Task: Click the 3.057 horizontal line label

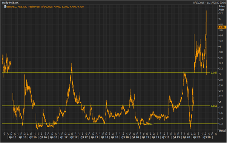Action: point(214,72)
